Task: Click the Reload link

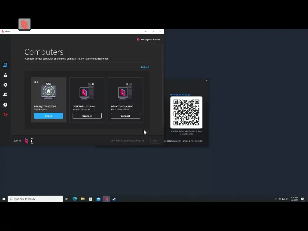Action: (x=145, y=67)
